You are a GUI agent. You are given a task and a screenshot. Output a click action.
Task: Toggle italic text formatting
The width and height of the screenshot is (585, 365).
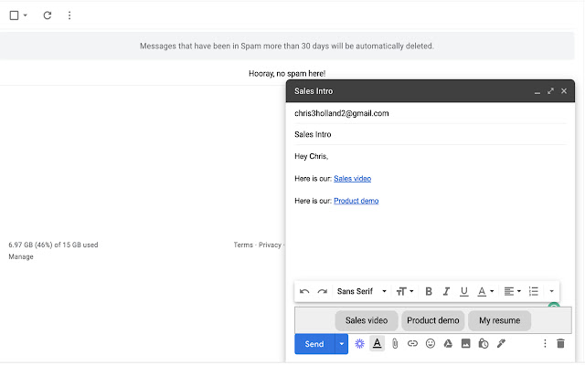446,291
